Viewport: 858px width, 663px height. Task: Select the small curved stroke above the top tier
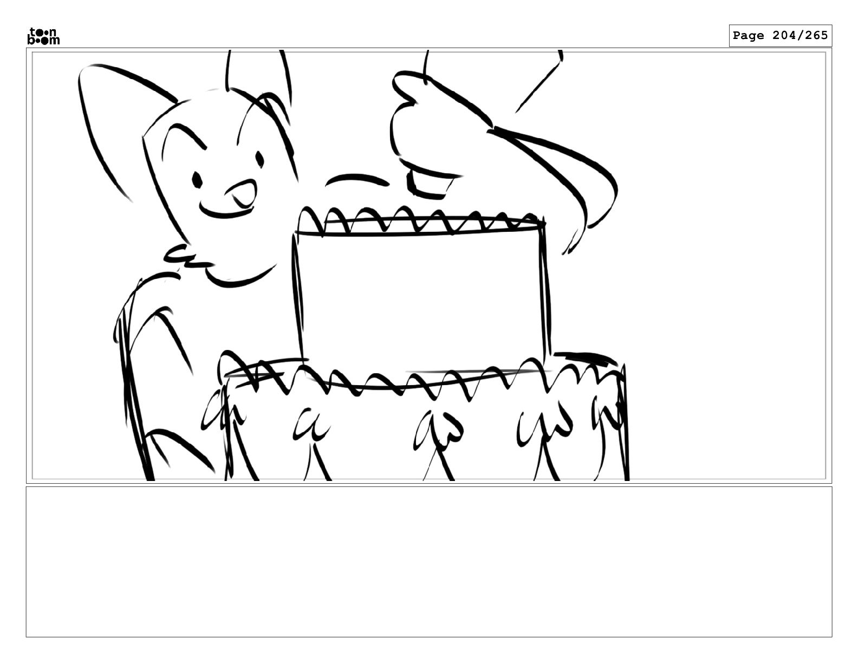click(356, 179)
